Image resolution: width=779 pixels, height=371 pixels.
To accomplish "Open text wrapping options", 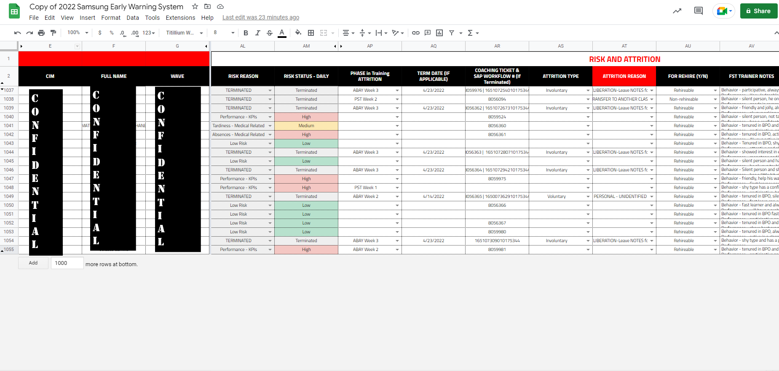I will (381, 33).
